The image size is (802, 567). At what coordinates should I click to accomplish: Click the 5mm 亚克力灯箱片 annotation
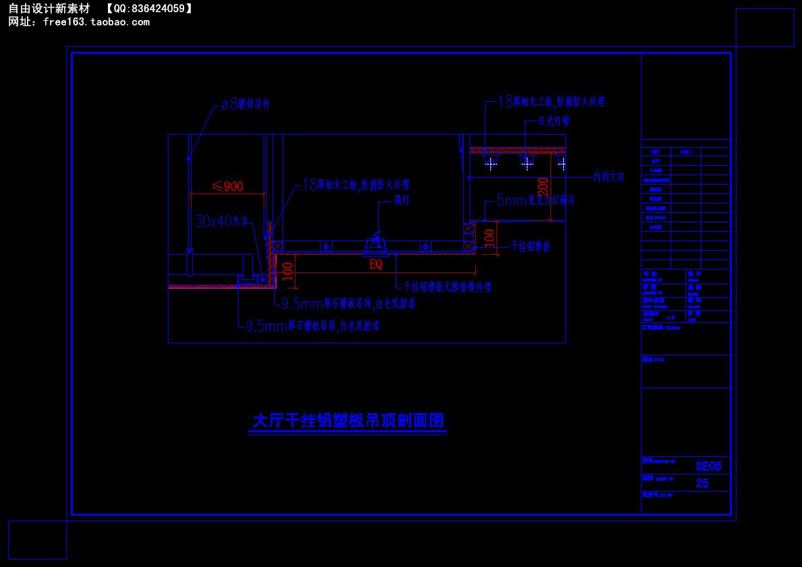(535, 200)
